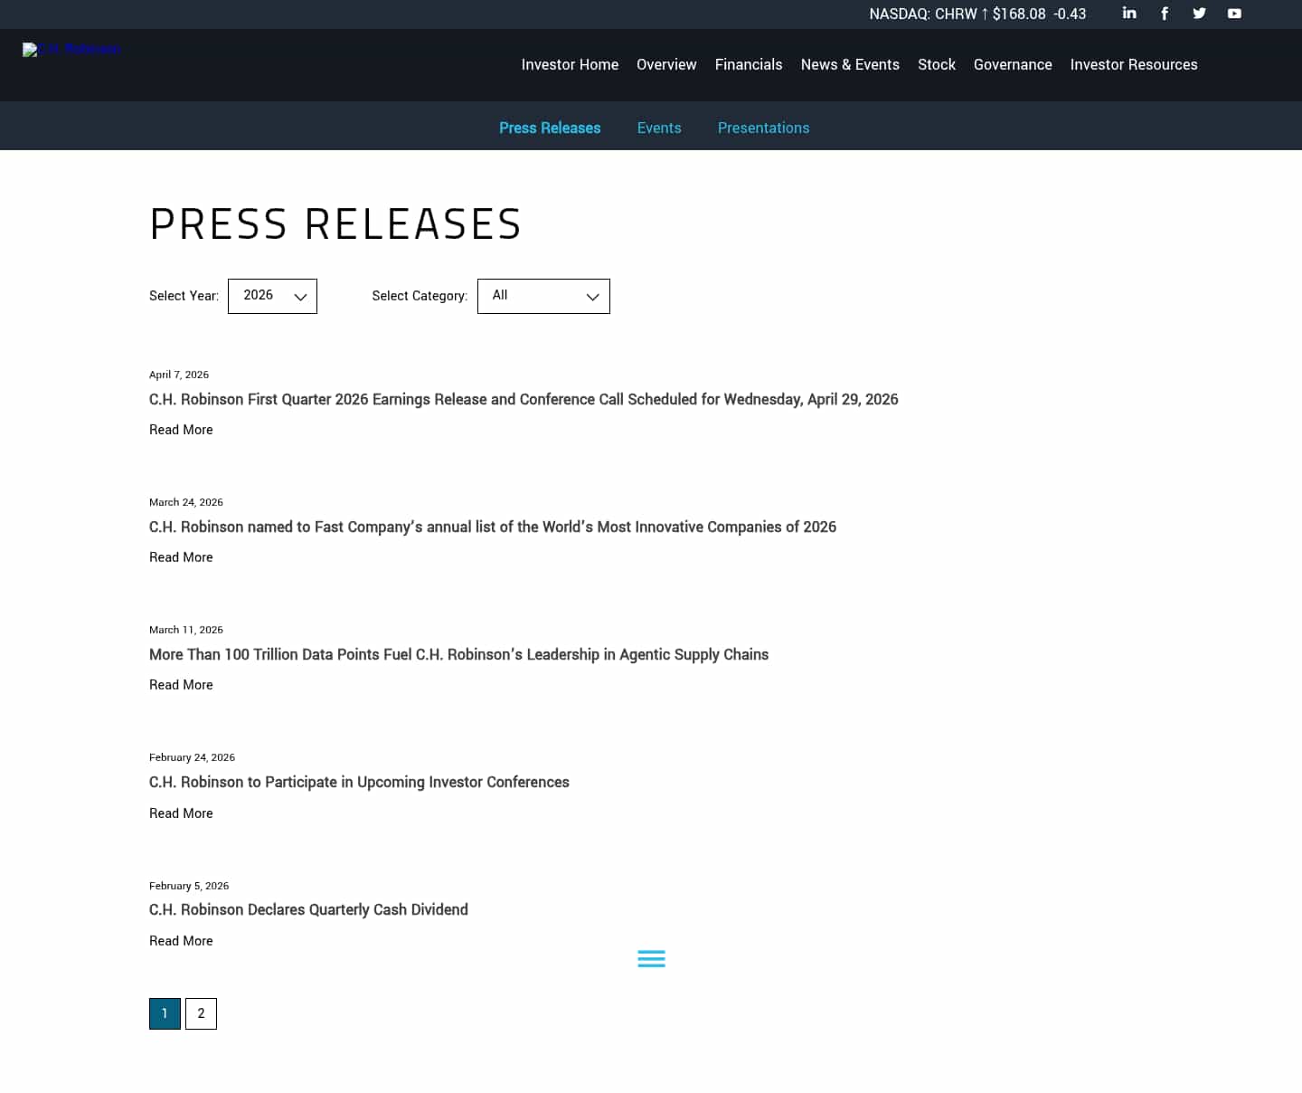Read More about the Quarterly Cash Dividend
1302x1093 pixels.
pyautogui.click(x=181, y=941)
